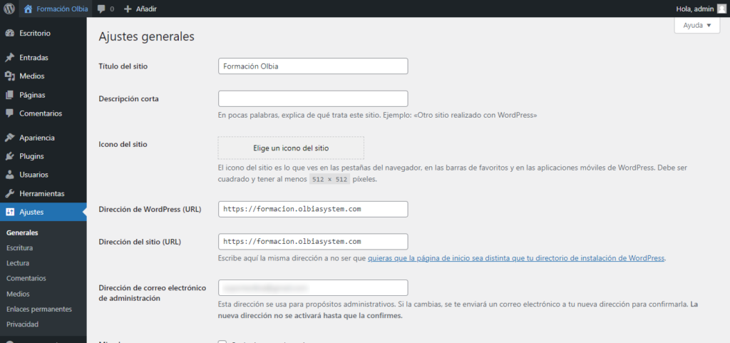The width and height of the screenshot is (730, 343).
Task: Open the comments bubble in admin bar
Action: 101,9
